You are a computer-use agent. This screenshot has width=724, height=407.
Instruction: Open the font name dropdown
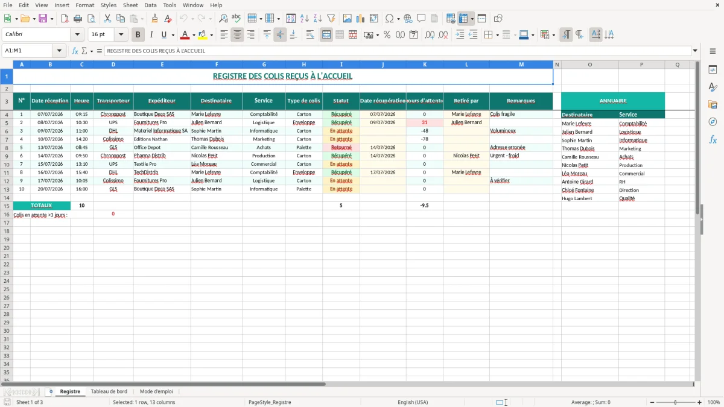point(77,35)
